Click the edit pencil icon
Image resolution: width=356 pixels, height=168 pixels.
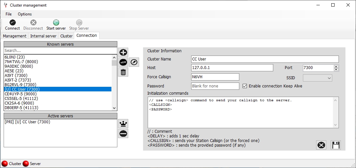(134, 62)
